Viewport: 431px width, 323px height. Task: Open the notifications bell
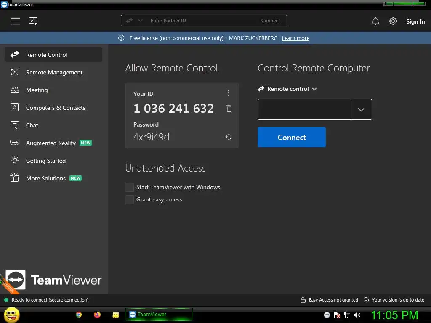375,21
